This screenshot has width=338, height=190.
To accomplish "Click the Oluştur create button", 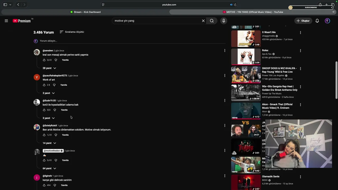I will (303, 21).
